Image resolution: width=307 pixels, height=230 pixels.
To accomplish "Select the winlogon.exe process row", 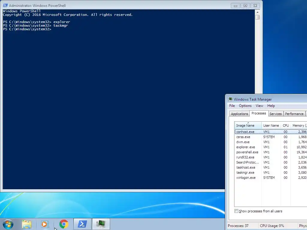I will (271, 178).
